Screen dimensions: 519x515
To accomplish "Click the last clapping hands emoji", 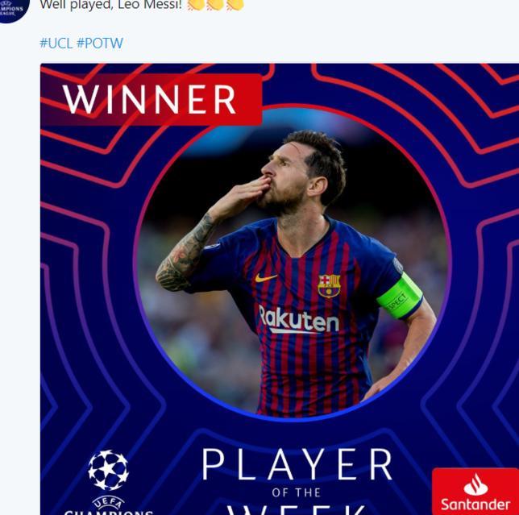I will point(235,4).
